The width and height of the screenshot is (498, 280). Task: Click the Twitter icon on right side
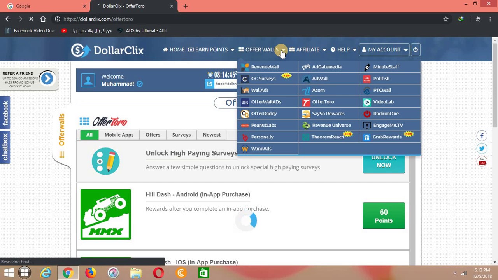pyautogui.click(x=482, y=148)
